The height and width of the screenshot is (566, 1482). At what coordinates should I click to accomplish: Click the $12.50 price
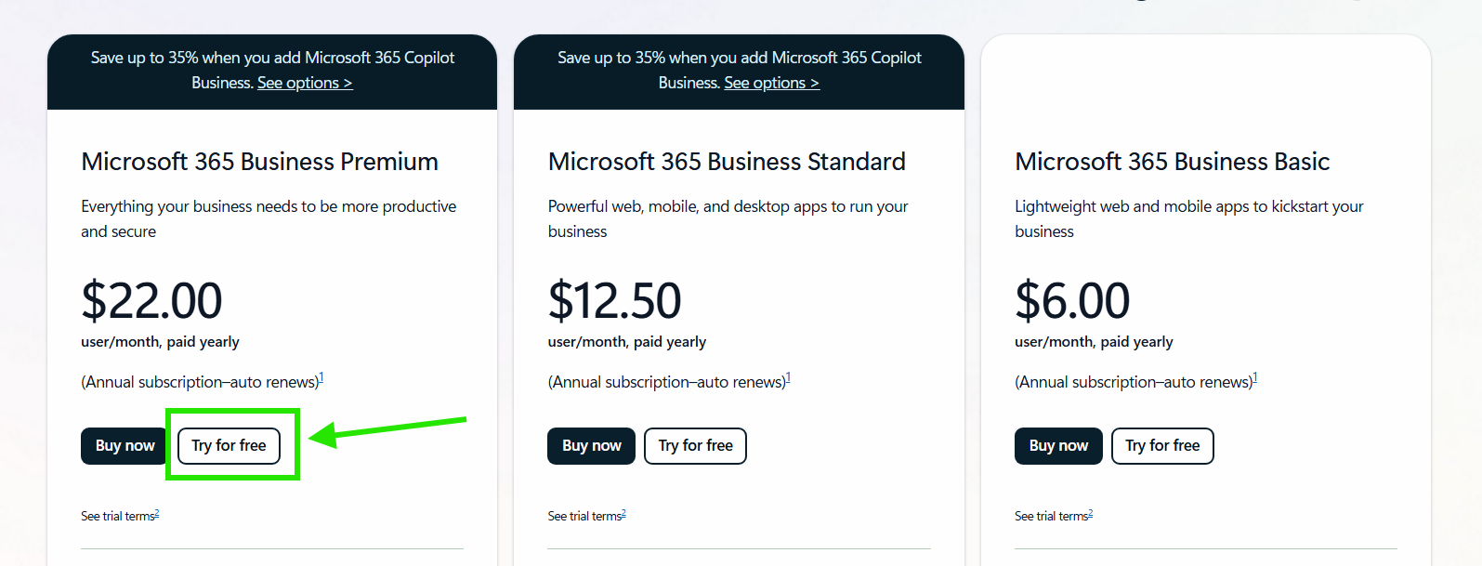[x=614, y=300]
